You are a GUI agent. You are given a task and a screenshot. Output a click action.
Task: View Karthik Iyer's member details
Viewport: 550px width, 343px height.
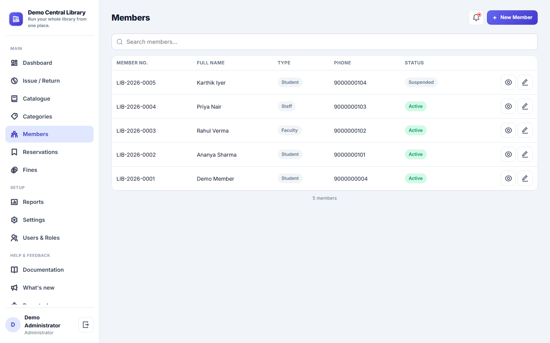pos(508,82)
